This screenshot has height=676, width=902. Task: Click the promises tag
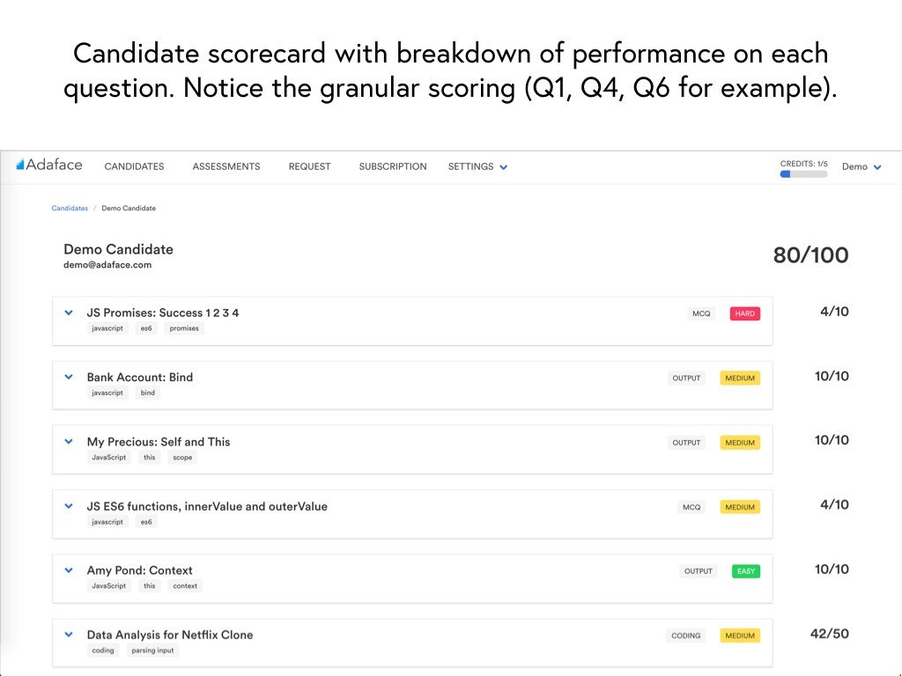tap(184, 328)
